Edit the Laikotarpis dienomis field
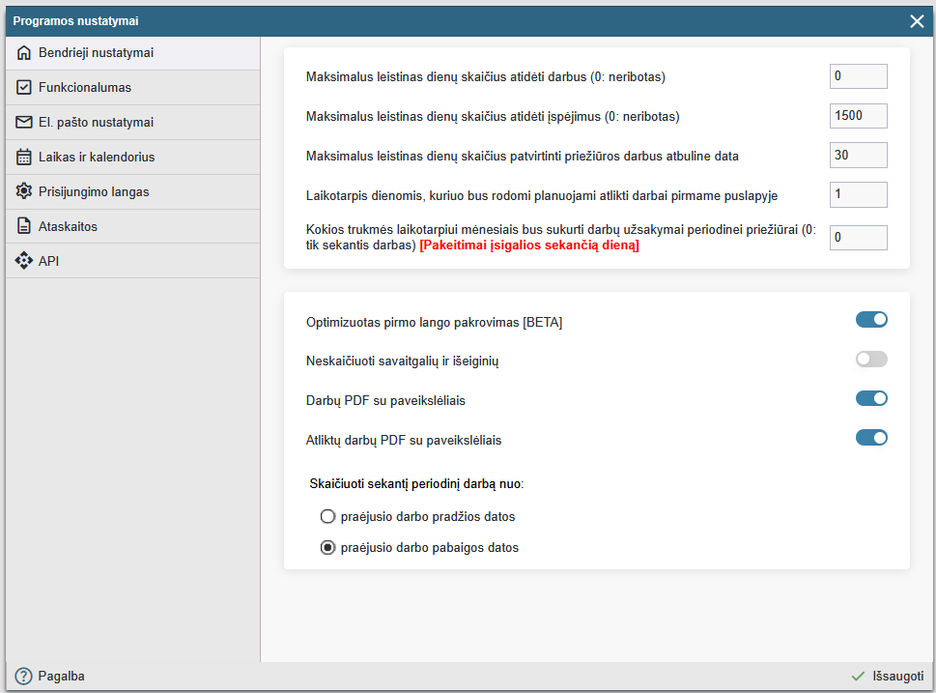The width and height of the screenshot is (936, 693). pos(859,195)
